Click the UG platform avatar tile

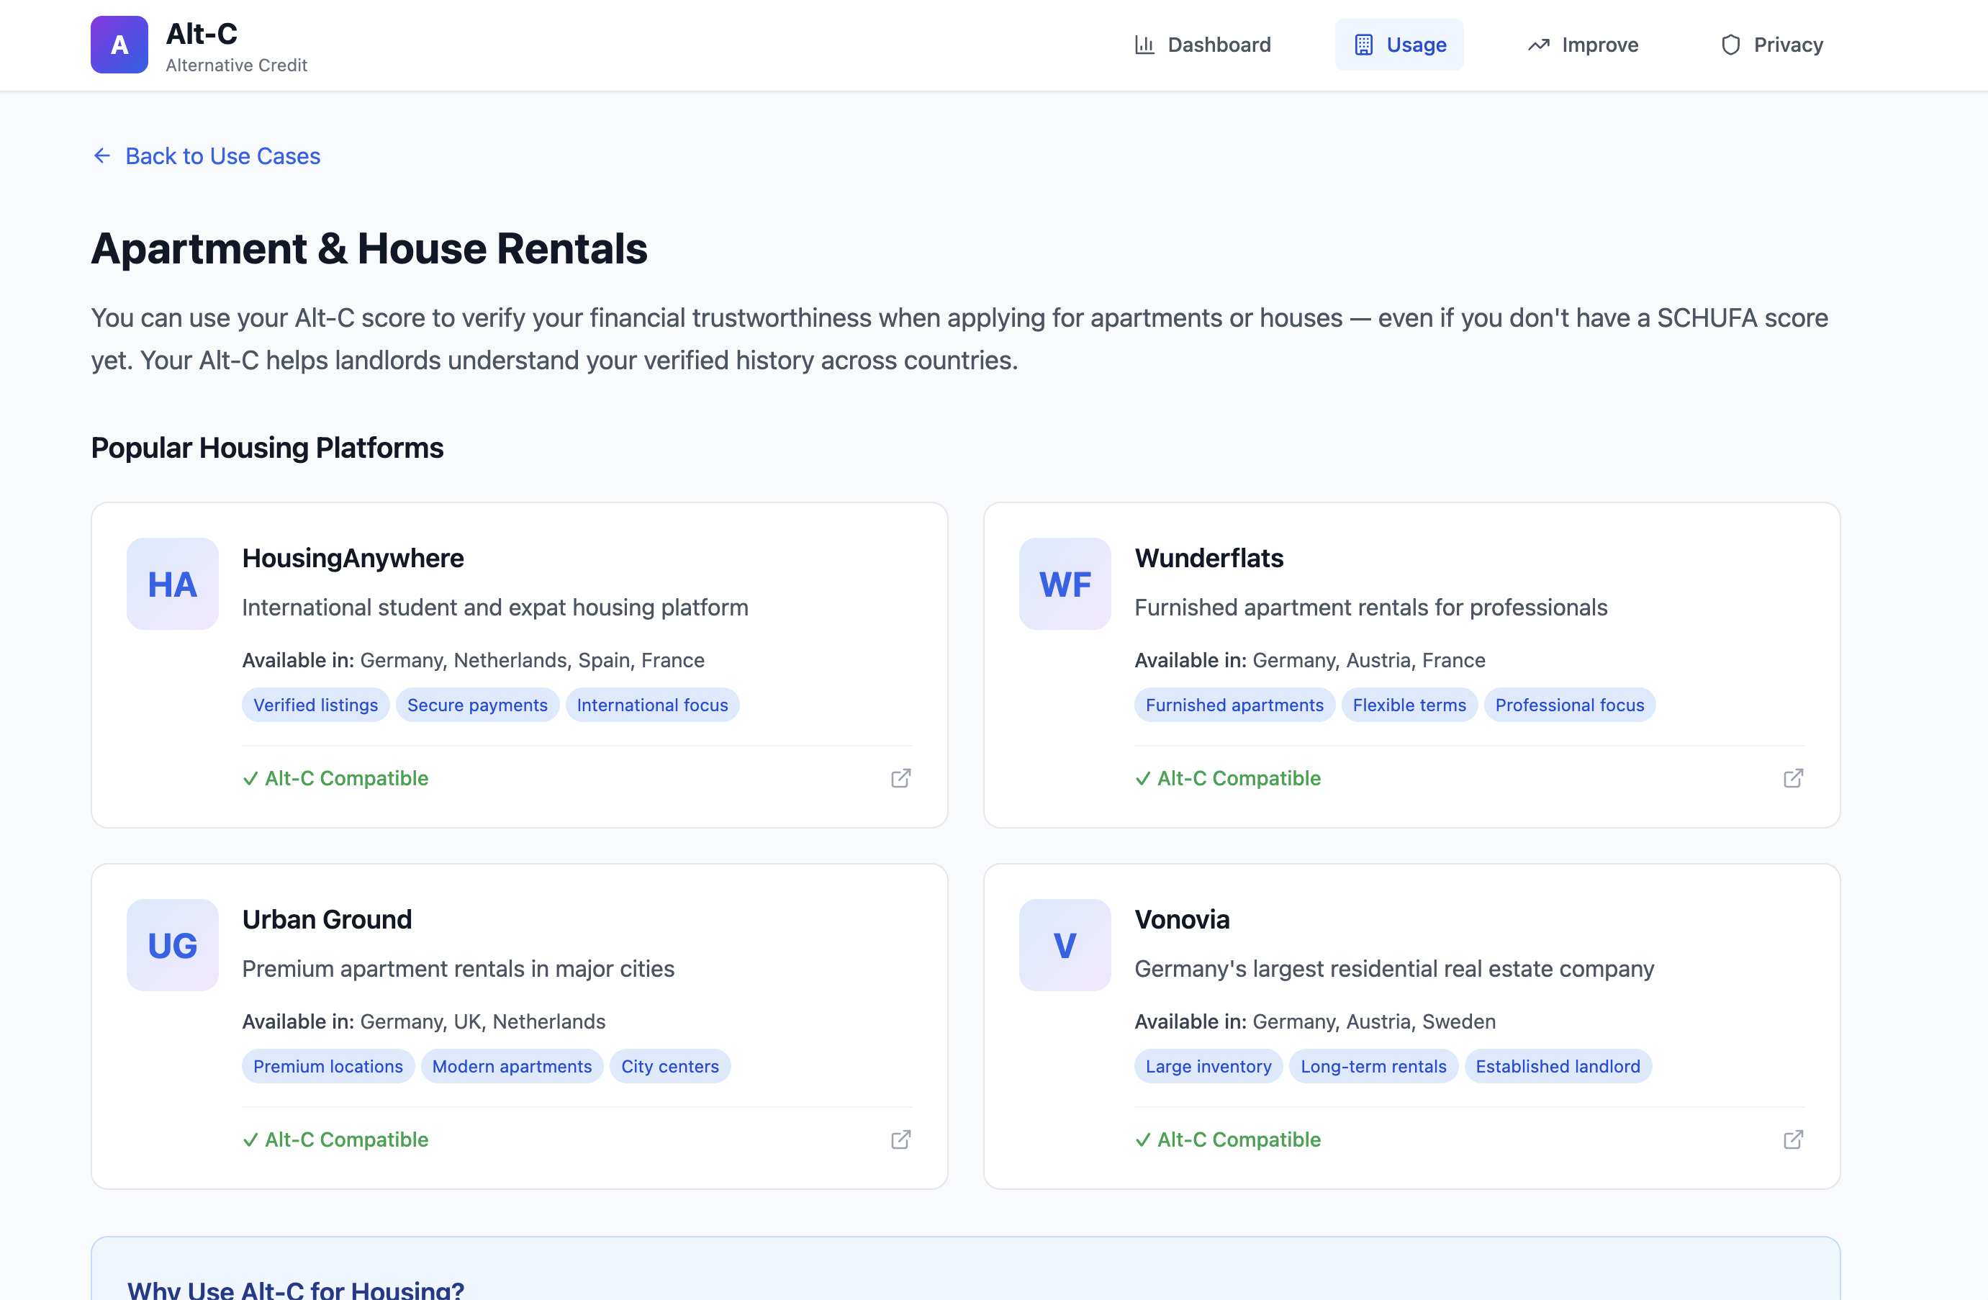coord(173,945)
